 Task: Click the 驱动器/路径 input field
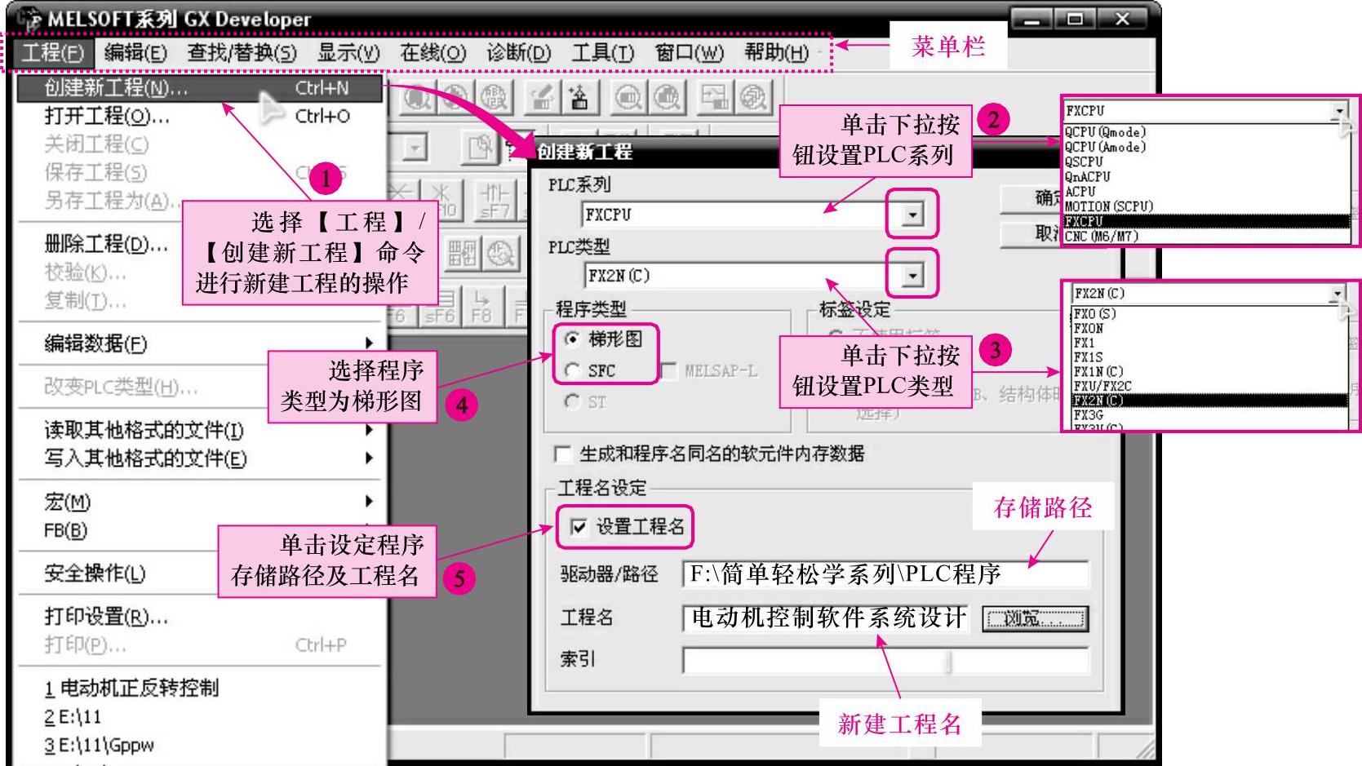click(885, 574)
